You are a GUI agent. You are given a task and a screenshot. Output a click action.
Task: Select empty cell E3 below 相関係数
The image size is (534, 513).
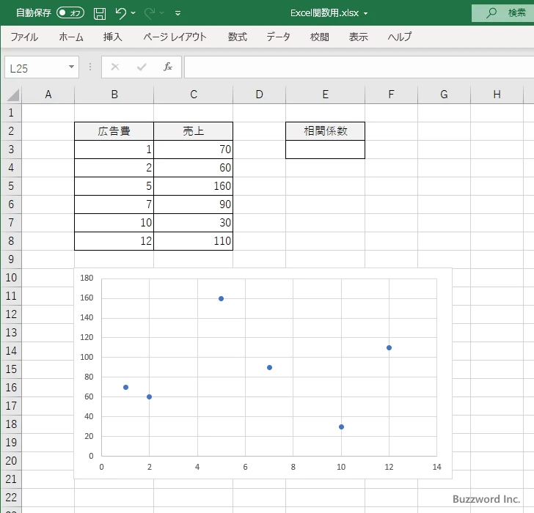(325, 150)
